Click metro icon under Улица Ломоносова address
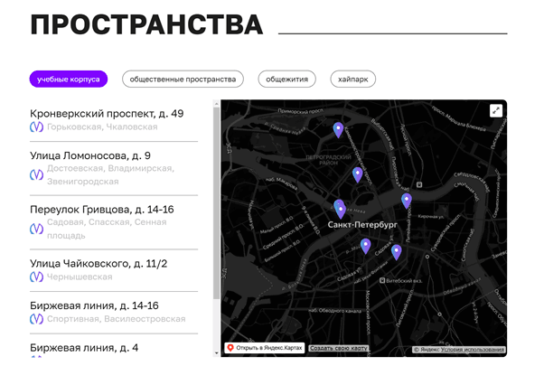Image resolution: width=544 pixels, height=366 pixels. coord(37,175)
